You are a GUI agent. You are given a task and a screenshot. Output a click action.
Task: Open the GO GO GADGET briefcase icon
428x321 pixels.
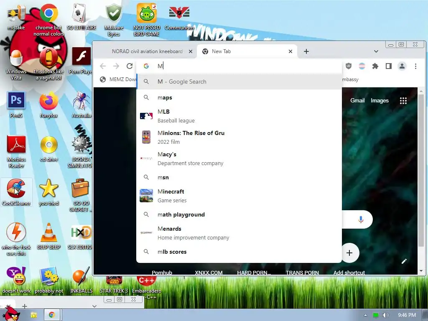tap(80, 195)
